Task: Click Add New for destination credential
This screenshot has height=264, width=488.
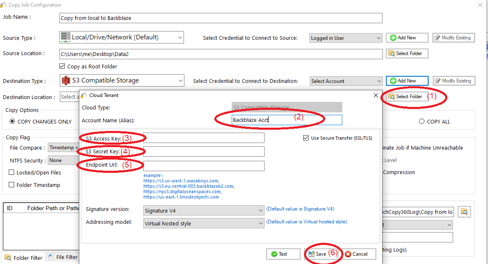Action: (x=407, y=81)
